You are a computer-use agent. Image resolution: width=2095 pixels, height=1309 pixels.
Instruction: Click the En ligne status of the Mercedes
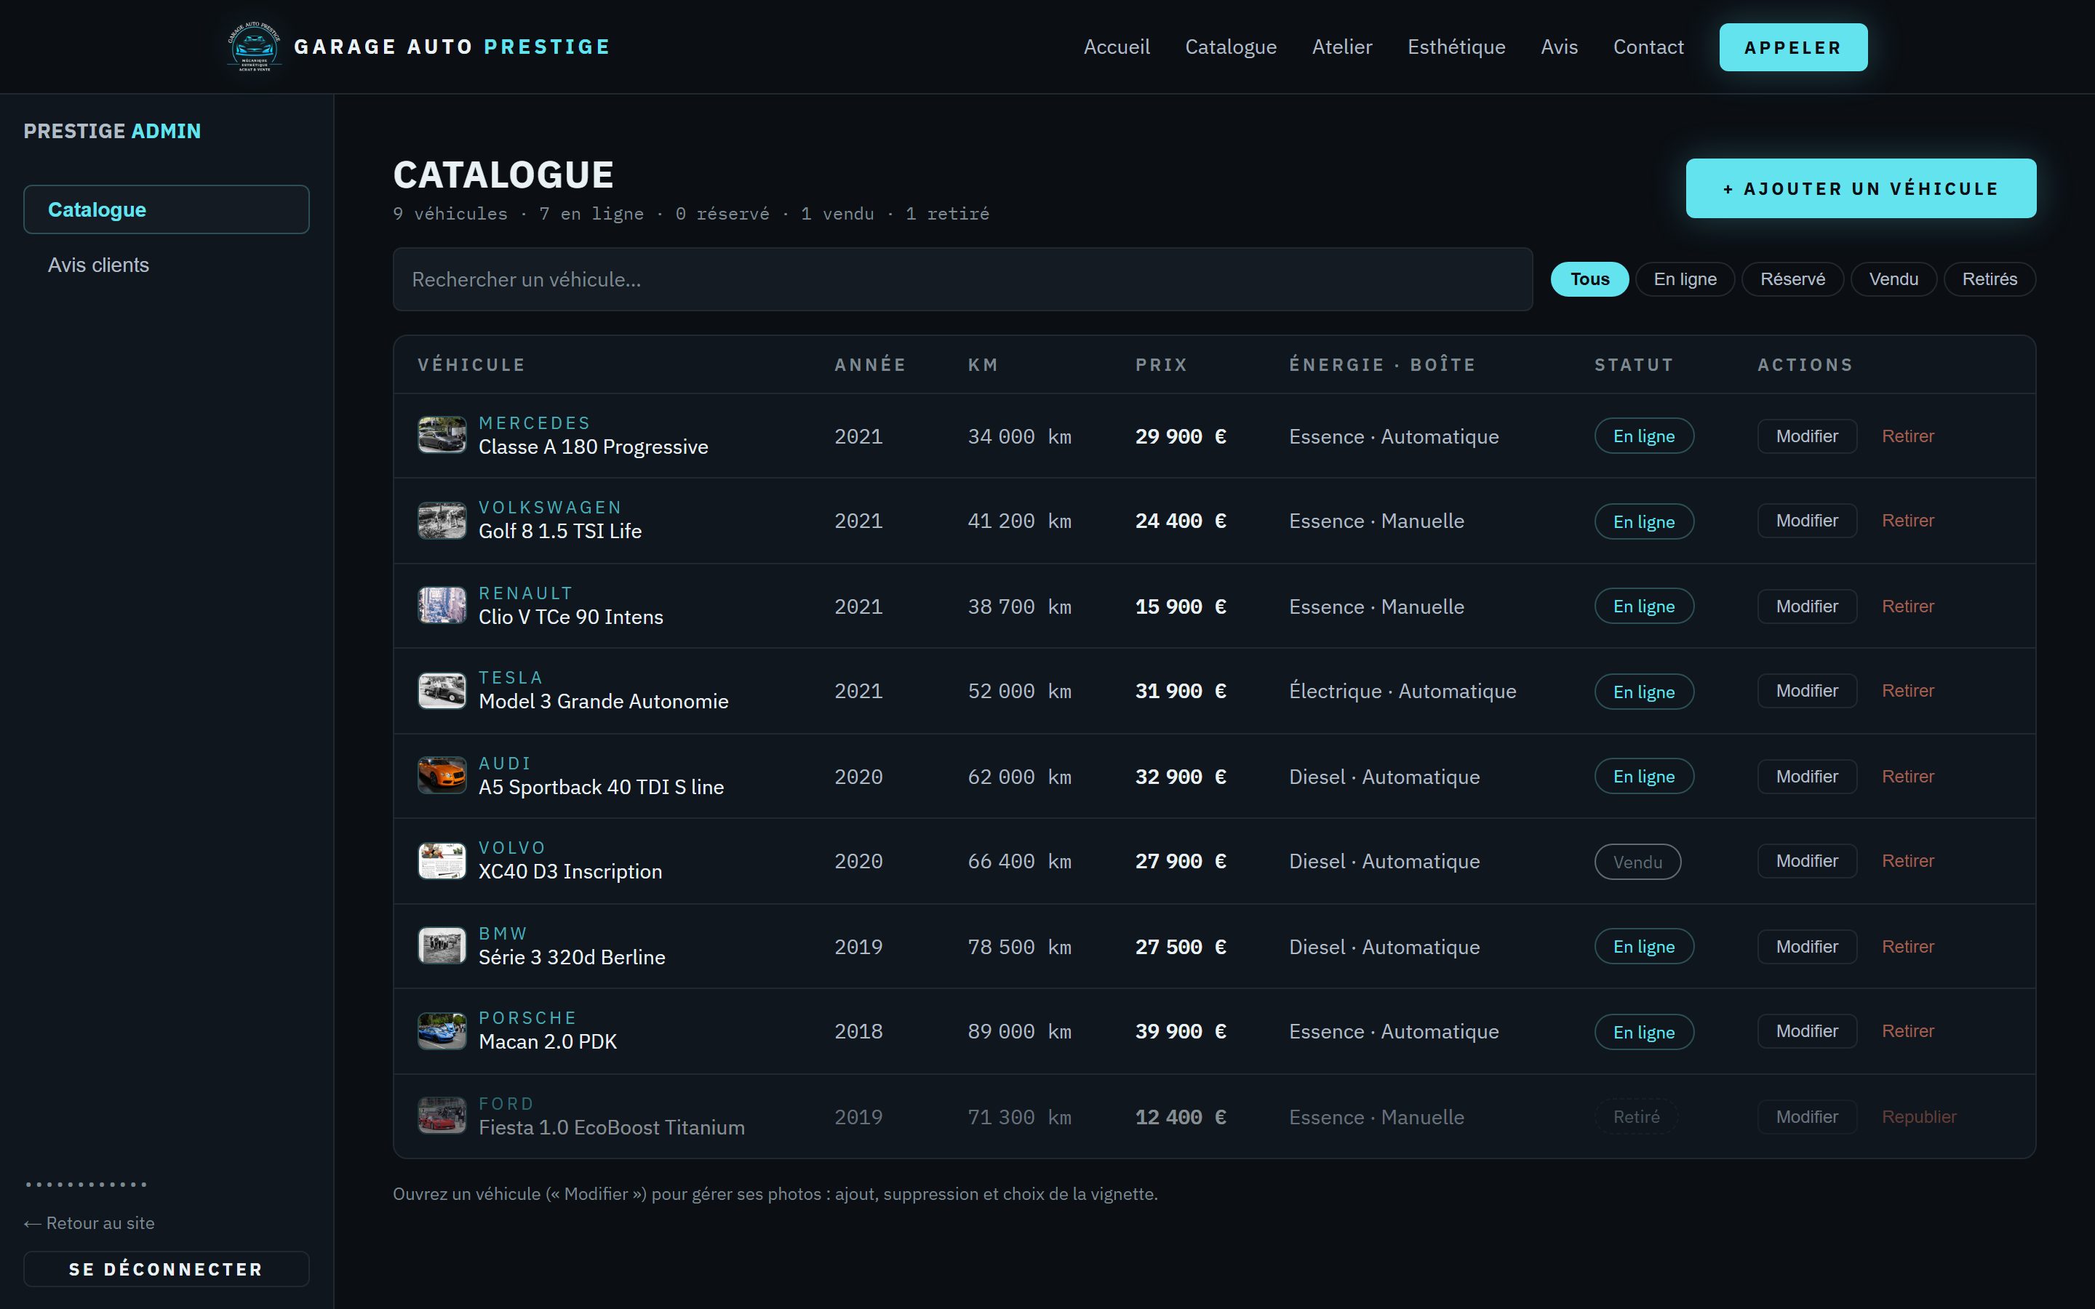point(1644,436)
